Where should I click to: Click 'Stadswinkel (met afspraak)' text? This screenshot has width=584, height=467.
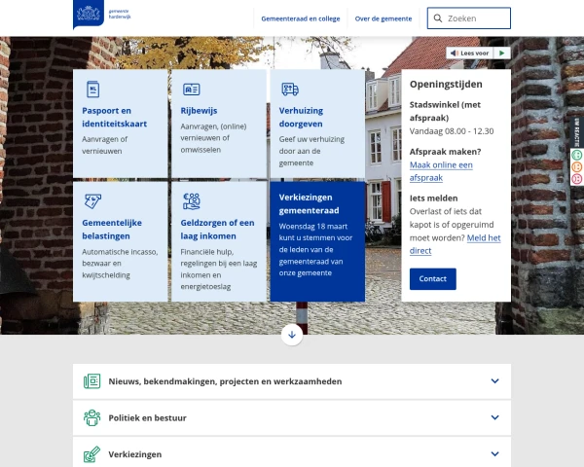(445, 111)
